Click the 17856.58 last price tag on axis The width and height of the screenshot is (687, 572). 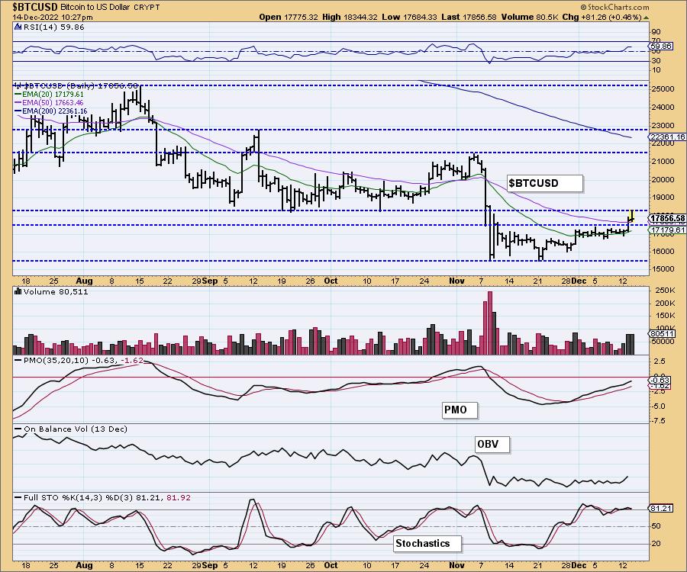point(667,218)
